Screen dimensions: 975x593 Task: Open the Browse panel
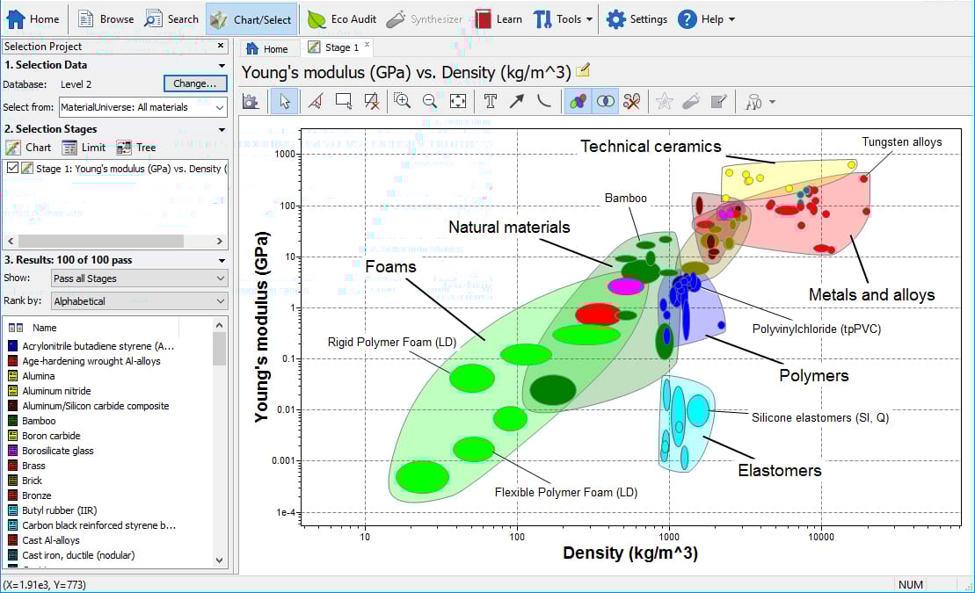(x=106, y=19)
